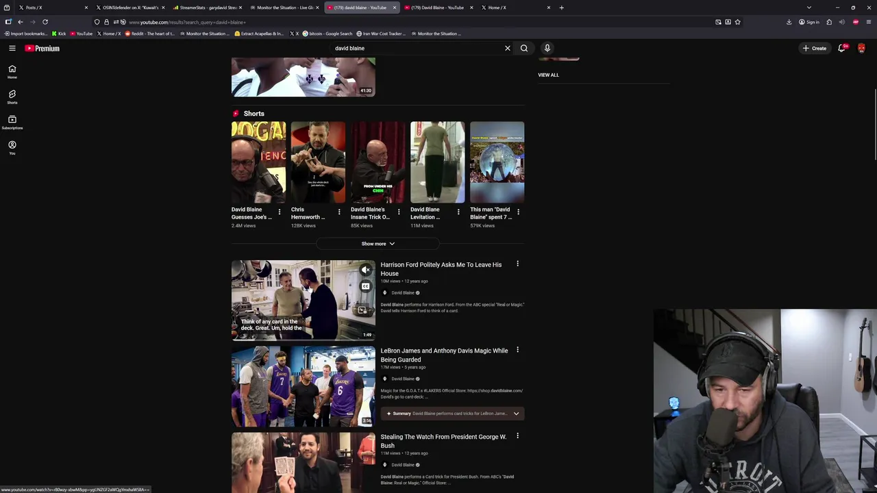877x493 pixels.
Task: Switch to second David Blaine YouTube tab
Action: pos(437,8)
